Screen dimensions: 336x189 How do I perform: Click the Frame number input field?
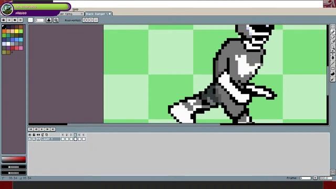click(x=306, y=178)
